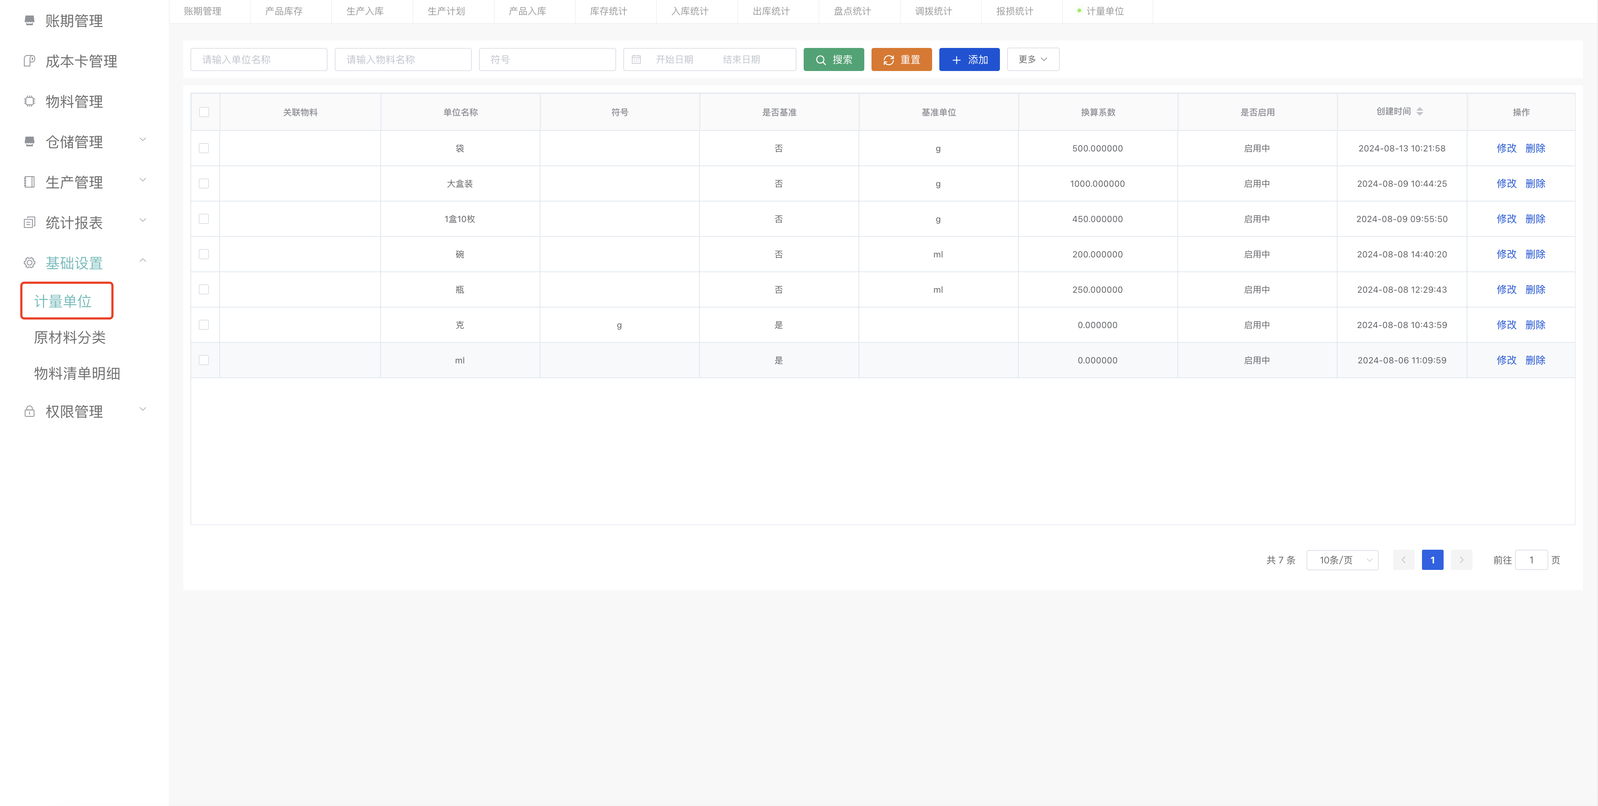Sort table by 创建时间 arrows
The height and width of the screenshot is (806, 1598).
click(x=1419, y=112)
